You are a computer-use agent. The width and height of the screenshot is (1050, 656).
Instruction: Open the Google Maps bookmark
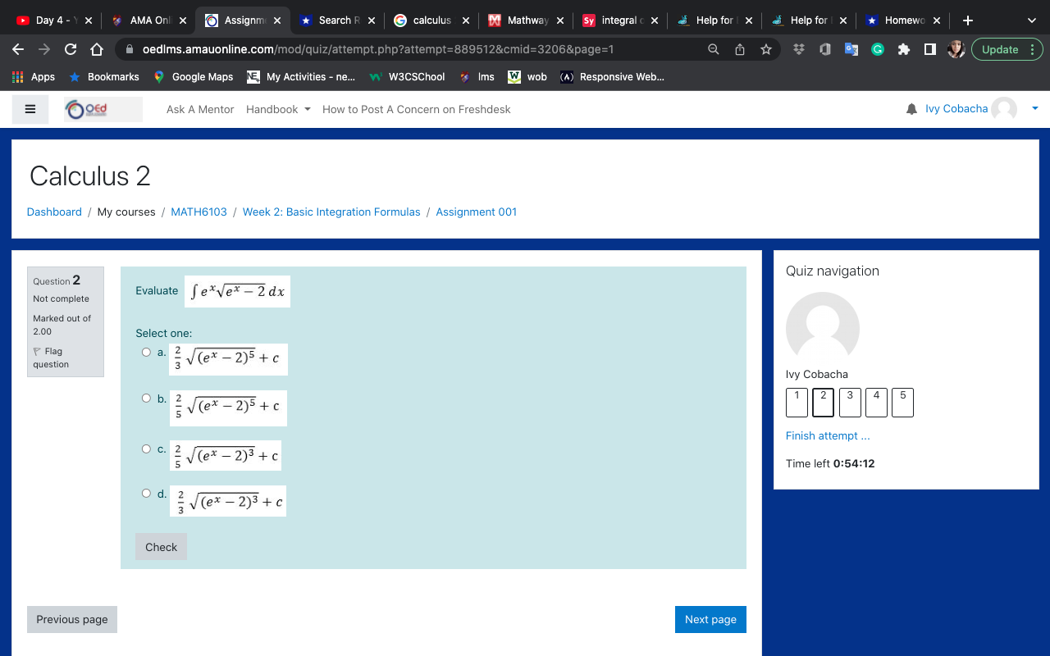pos(194,77)
